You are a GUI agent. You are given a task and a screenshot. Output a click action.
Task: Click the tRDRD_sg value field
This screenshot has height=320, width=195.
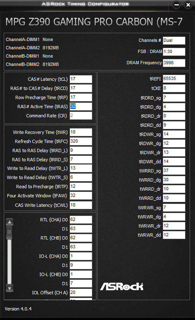[x=174, y=98]
